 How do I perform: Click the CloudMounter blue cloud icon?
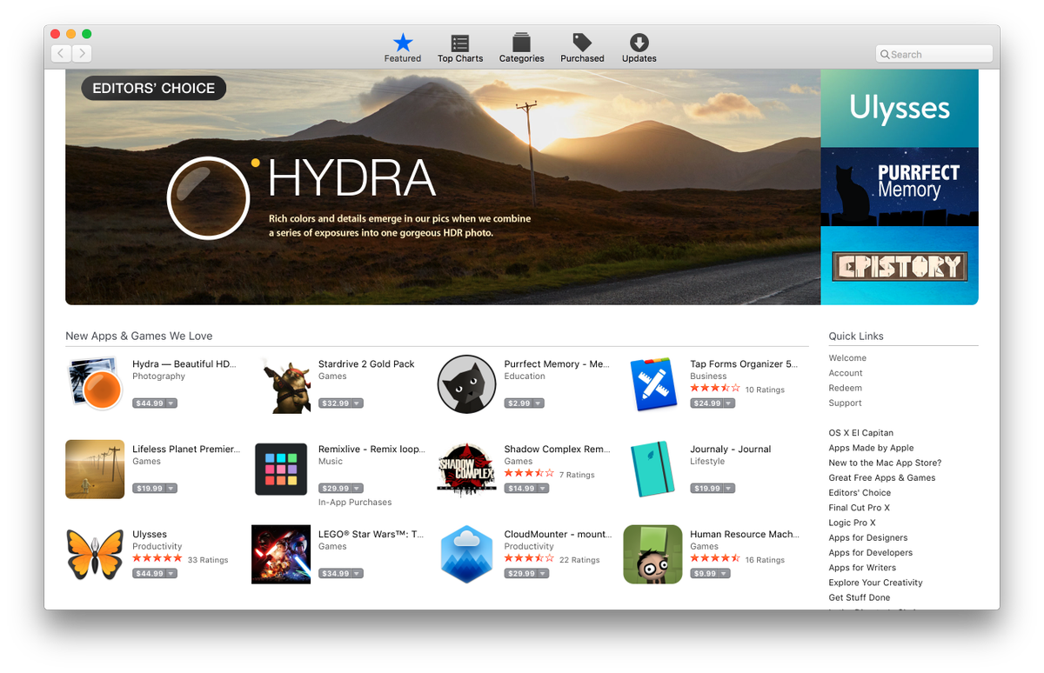pyautogui.click(x=466, y=554)
